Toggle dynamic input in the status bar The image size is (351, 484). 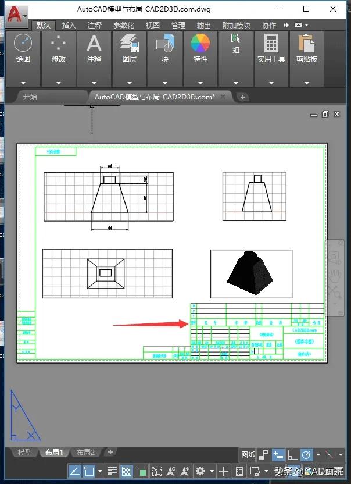pos(278,455)
